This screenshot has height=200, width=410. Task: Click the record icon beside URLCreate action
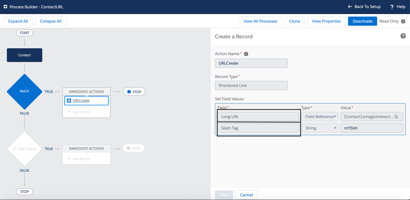point(68,101)
